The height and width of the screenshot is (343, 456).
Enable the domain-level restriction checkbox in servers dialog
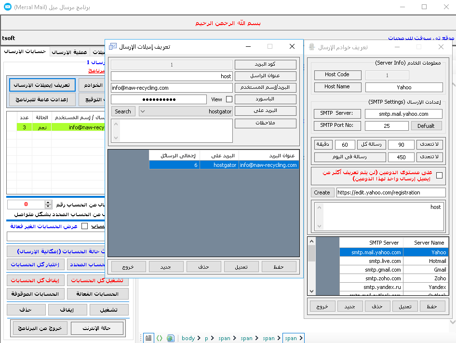[x=440, y=175]
